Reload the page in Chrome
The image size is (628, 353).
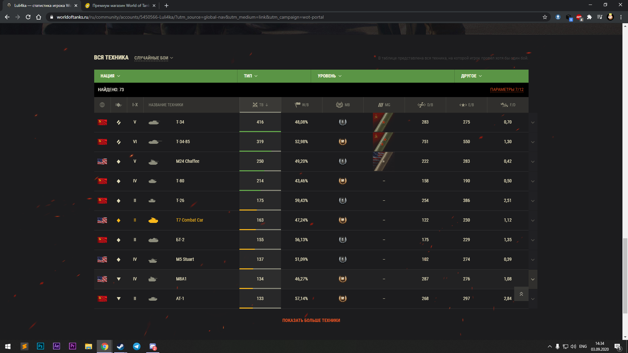(28, 17)
